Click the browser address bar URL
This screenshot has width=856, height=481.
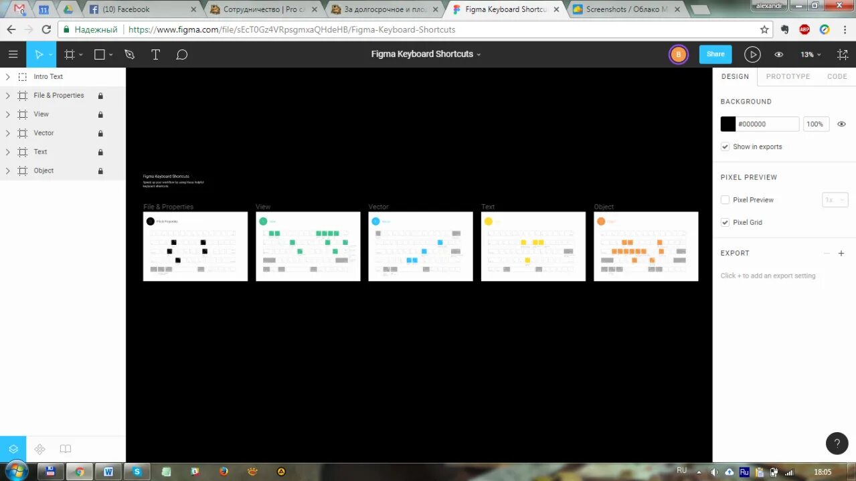click(x=292, y=29)
